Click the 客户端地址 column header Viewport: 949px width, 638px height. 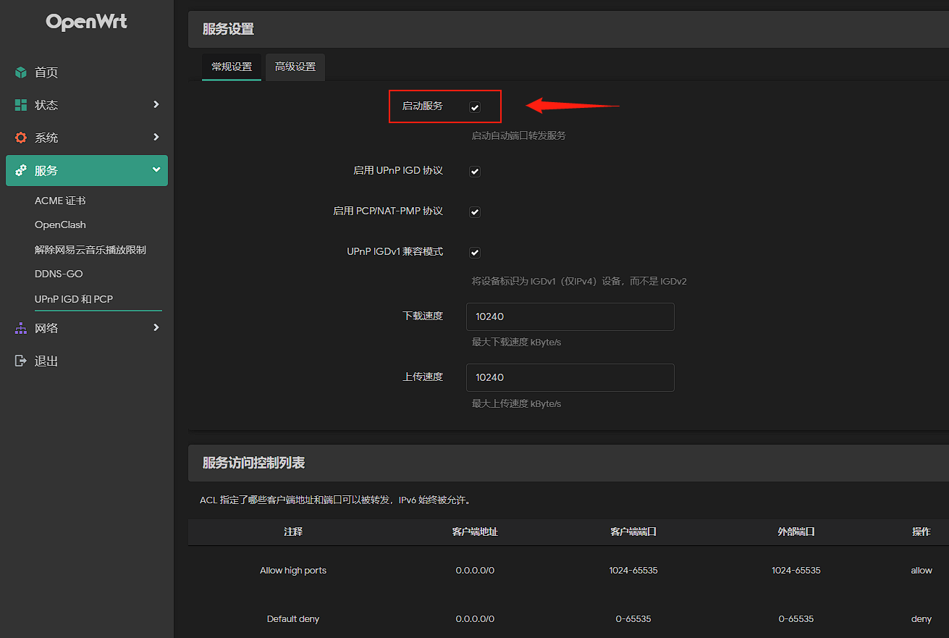pyautogui.click(x=475, y=532)
